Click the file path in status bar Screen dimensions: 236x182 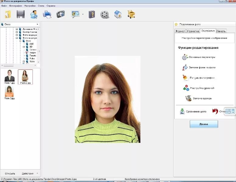point(39,179)
